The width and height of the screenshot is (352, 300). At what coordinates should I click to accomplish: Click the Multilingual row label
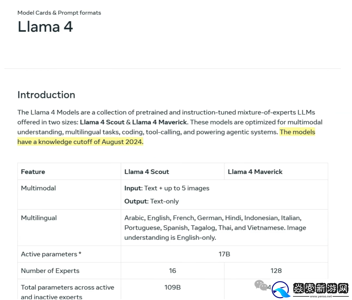click(x=39, y=218)
